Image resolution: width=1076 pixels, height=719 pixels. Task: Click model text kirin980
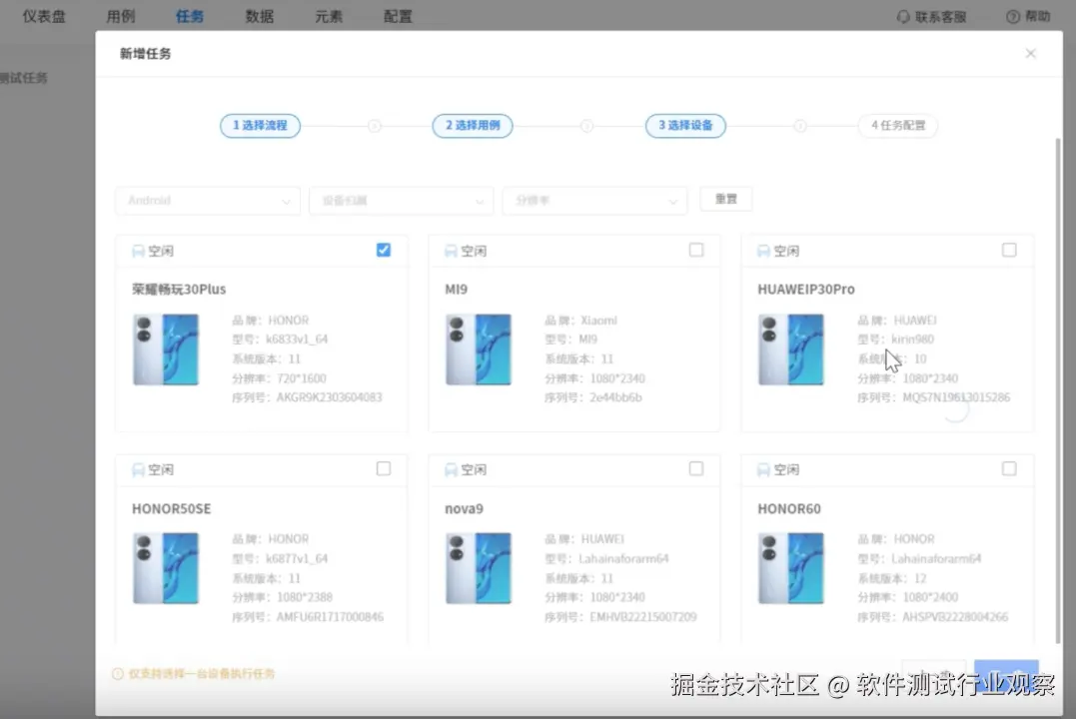pos(913,339)
